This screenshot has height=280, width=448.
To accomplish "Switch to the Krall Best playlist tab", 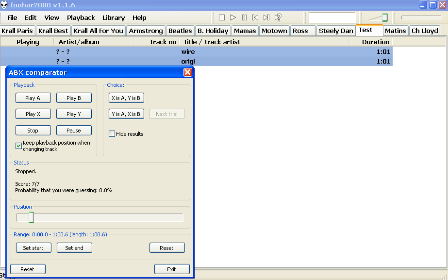I will pos(53,31).
